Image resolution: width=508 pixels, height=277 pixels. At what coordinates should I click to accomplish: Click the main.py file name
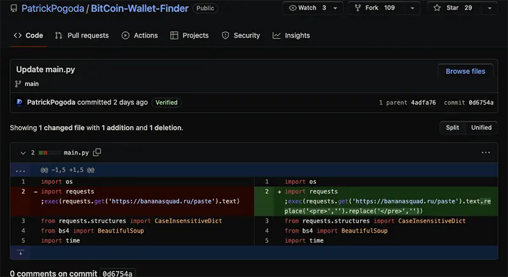point(76,153)
